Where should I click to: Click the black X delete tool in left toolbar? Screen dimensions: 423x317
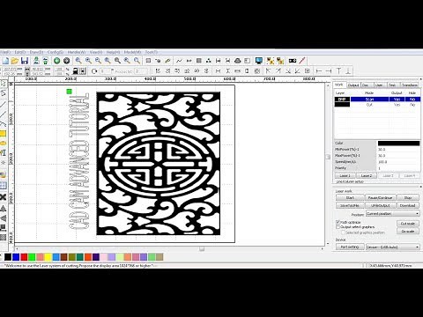(3, 196)
